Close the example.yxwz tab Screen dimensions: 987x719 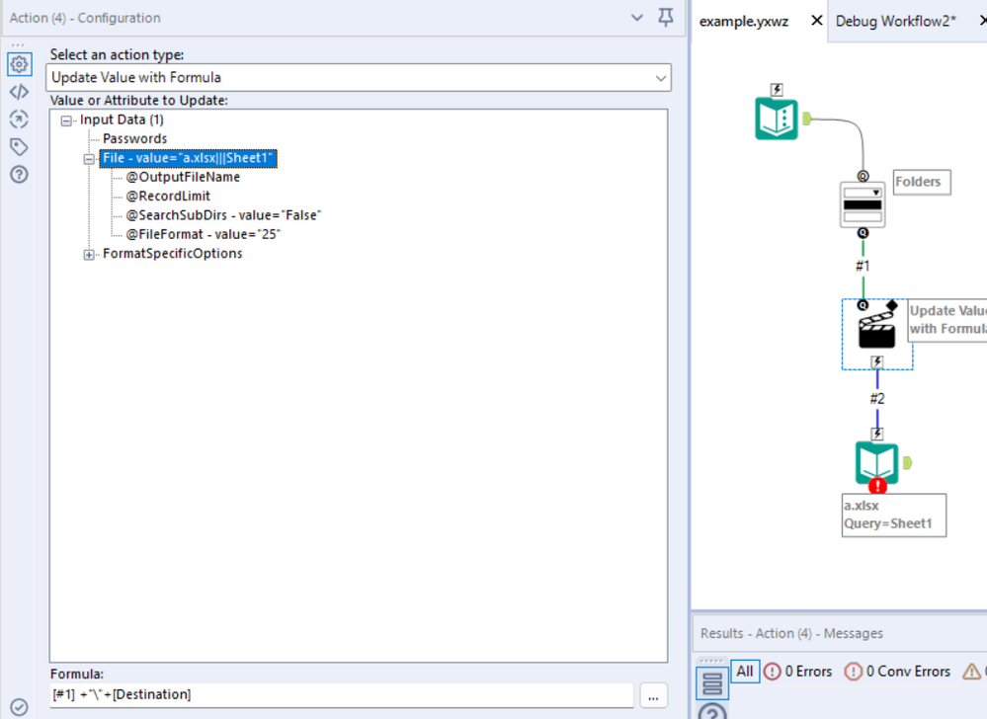816,20
